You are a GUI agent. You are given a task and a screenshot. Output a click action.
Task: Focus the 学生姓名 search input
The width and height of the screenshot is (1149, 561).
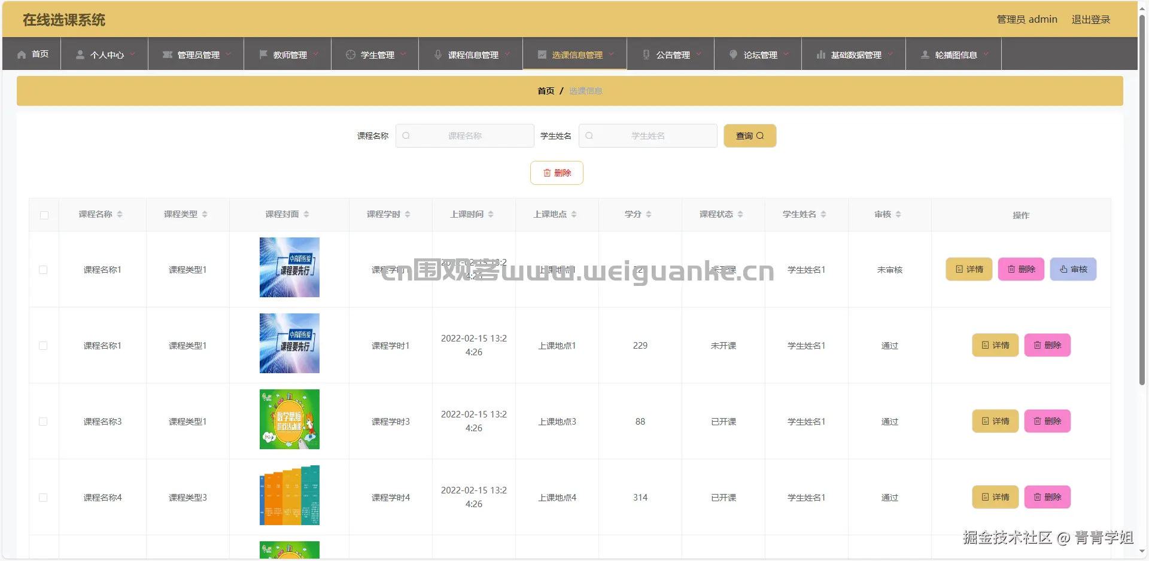648,136
